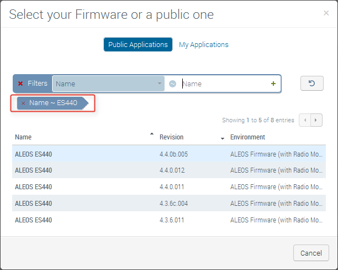Clear all filters with red X icon
This screenshot has height=270, width=338.
tap(20, 84)
